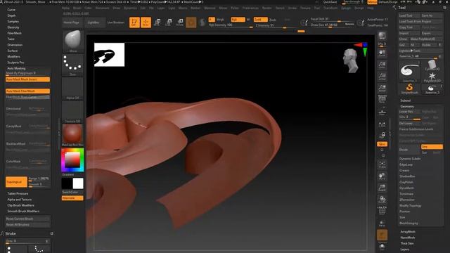Toggle the Xyz symmetry rotation button
Image resolution: width=450 pixels, height=253 pixels.
tap(382, 144)
